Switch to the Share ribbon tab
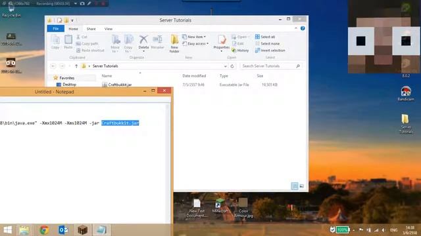 point(91,29)
